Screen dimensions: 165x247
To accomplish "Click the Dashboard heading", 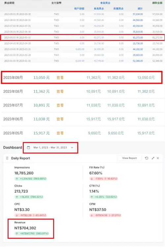I will pos(13,148).
